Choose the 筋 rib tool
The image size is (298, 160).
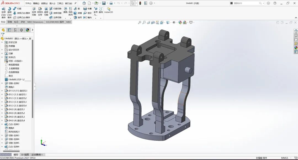click(x=77, y=9)
